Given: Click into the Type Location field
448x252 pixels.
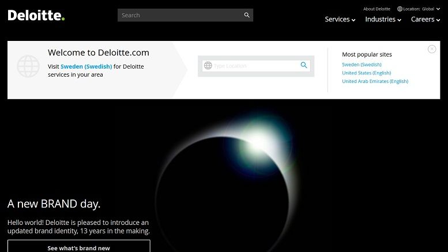Looking at the screenshot, I should (256, 66).
